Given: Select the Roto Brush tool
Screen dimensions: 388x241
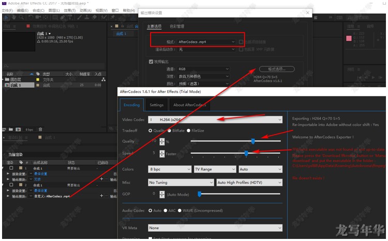Looking at the screenshot, I should (x=103, y=17).
